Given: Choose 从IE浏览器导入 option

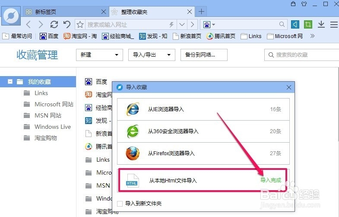Looking at the screenshot, I should tap(203, 109).
